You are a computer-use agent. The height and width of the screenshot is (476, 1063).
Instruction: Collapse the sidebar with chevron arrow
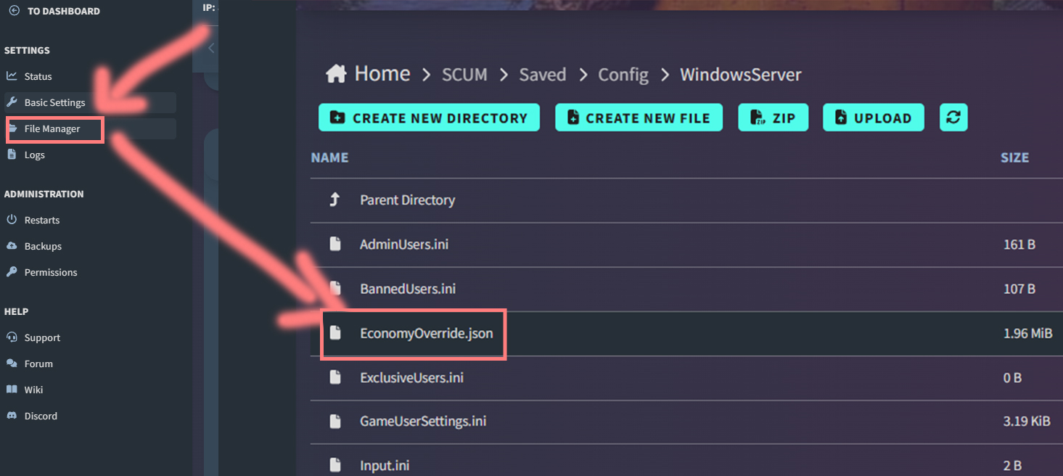click(210, 49)
